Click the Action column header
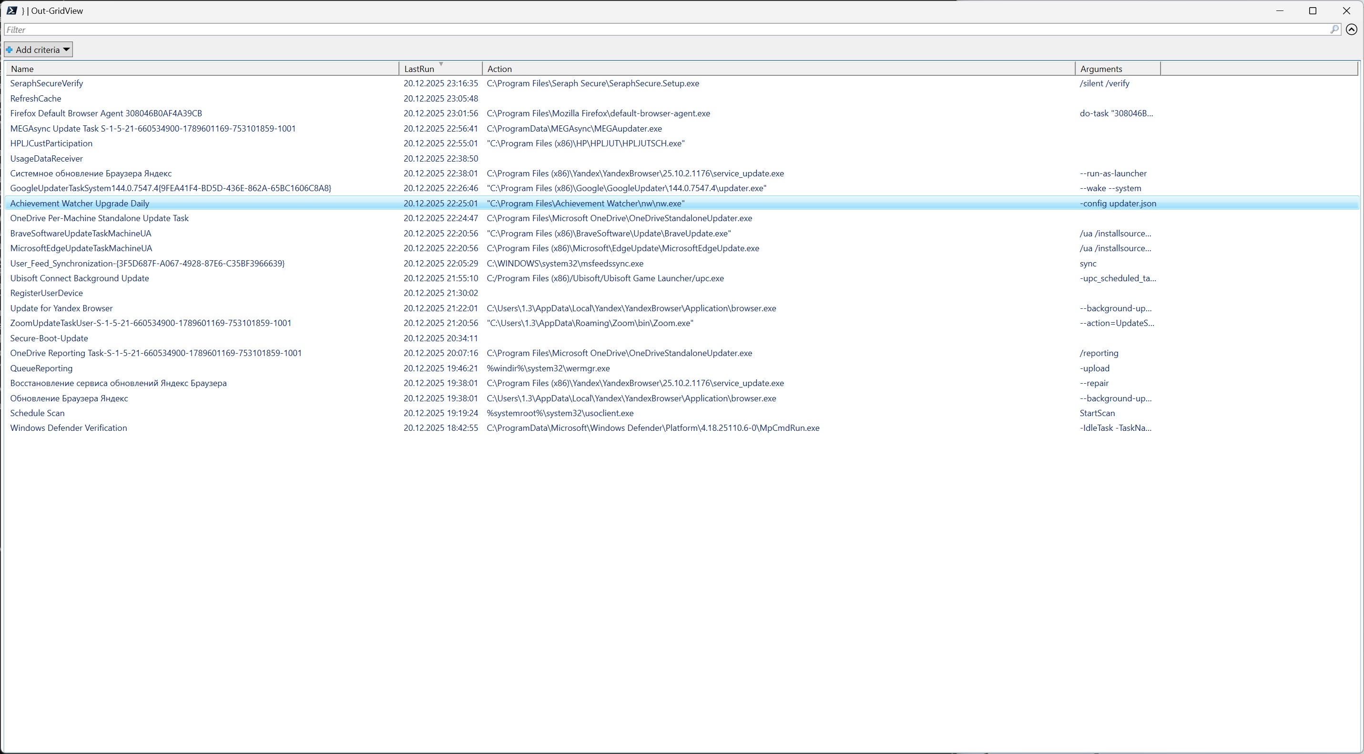This screenshot has height=754, width=1364. 499,69
